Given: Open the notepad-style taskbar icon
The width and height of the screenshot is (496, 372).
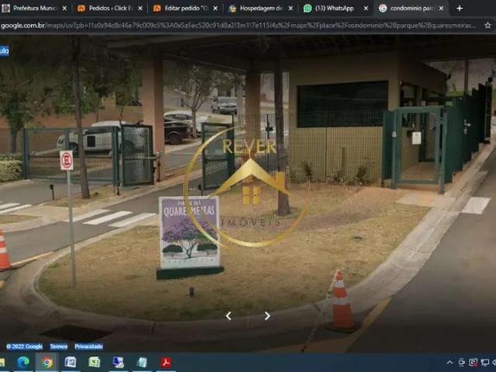Looking at the screenshot, I should click(142, 362).
